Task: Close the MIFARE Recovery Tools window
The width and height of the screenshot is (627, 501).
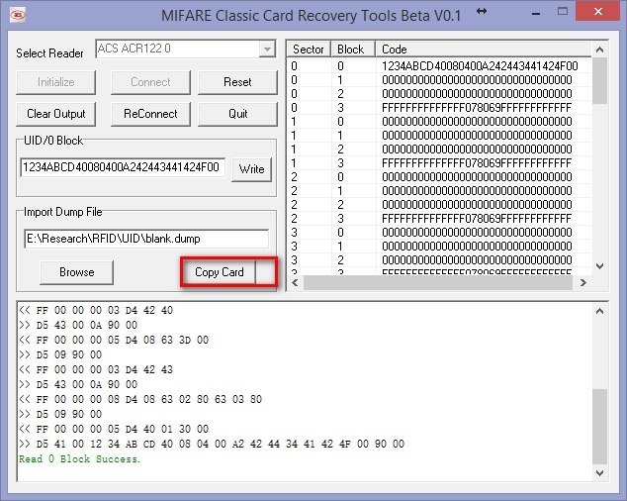Action: pyautogui.click(x=597, y=11)
